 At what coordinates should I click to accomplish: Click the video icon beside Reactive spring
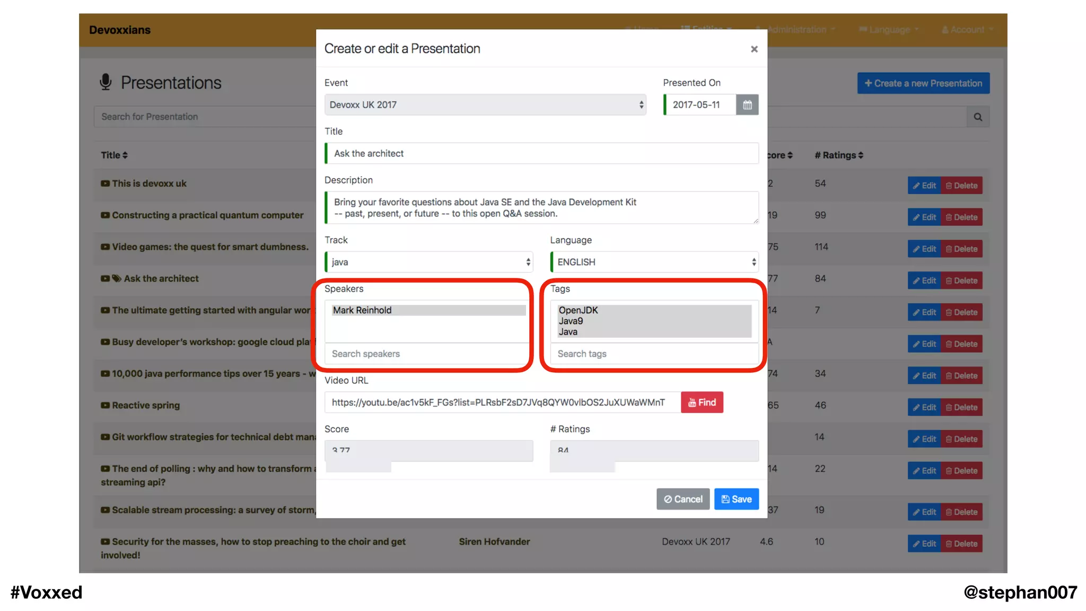tap(105, 405)
